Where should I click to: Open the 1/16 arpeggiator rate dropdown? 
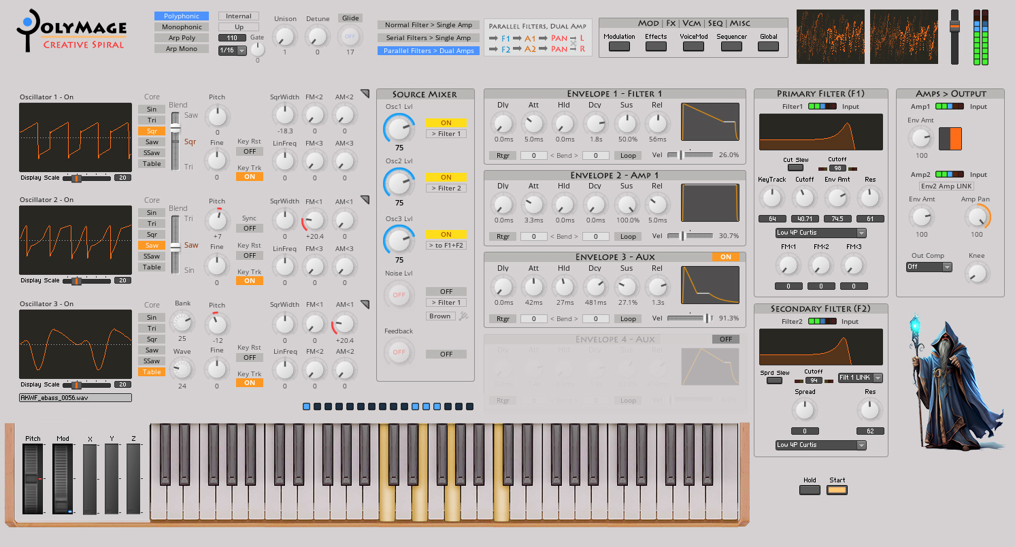231,50
